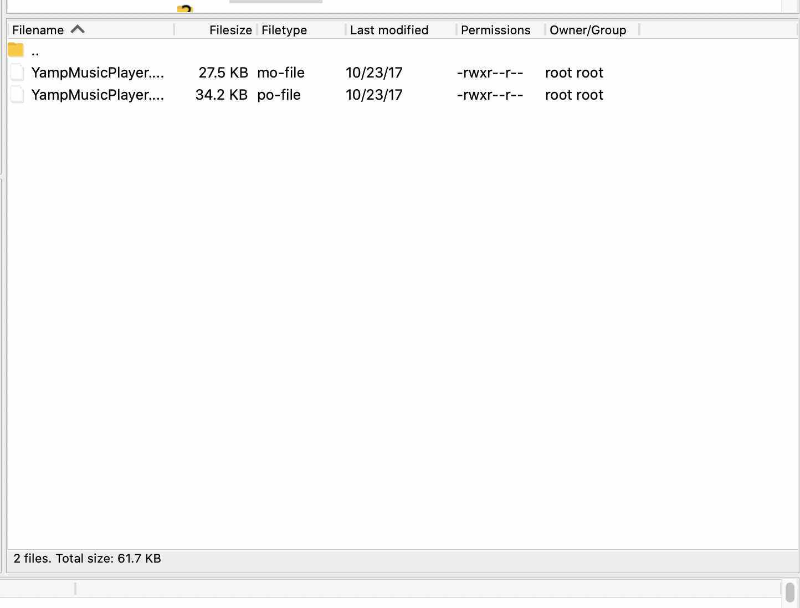
Task: Click the 27.5 KB filesize cell
Action: pyautogui.click(x=223, y=73)
